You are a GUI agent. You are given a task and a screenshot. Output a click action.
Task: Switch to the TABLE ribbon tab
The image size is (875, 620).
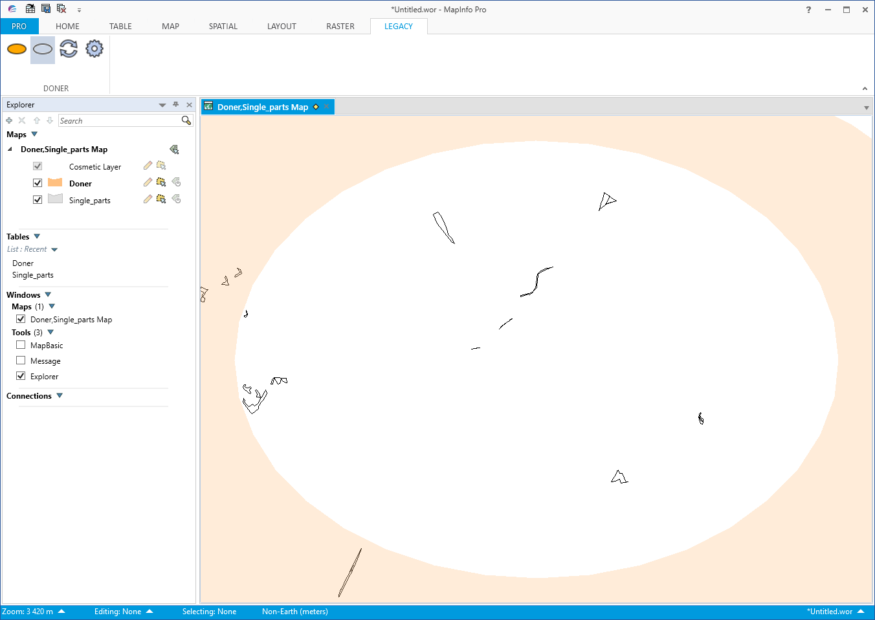pyautogui.click(x=120, y=27)
